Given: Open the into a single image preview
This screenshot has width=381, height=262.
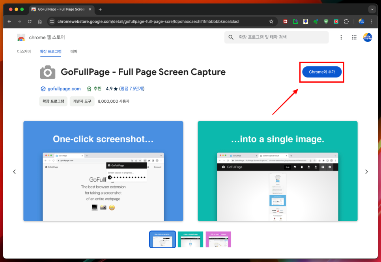Looking at the screenshot, I should (x=278, y=171).
